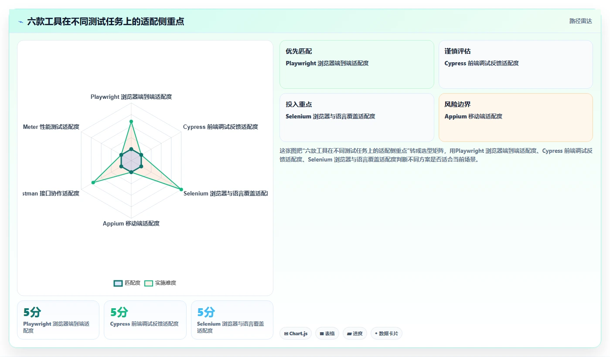Click Appium 移动端适配度 in the 风险边界 card
This screenshot has height=357, width=610.
pyautogui.click(x=474, y=116)
